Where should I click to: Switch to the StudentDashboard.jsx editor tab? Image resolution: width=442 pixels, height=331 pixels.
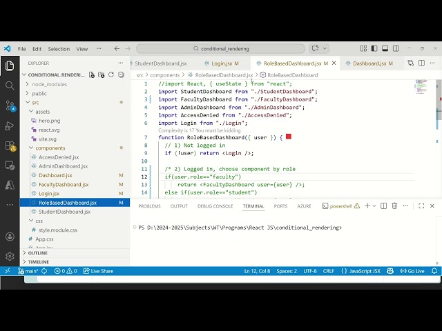[161, 63]
